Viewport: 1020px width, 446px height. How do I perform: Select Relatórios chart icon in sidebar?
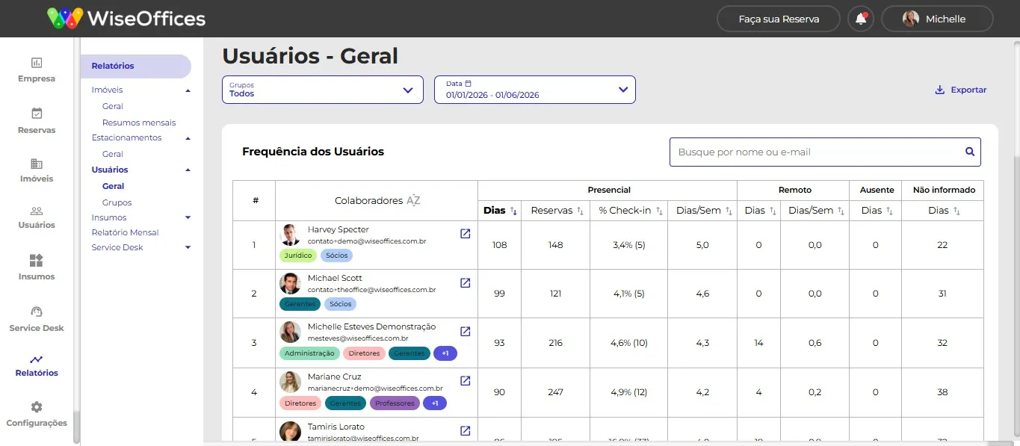37,359
